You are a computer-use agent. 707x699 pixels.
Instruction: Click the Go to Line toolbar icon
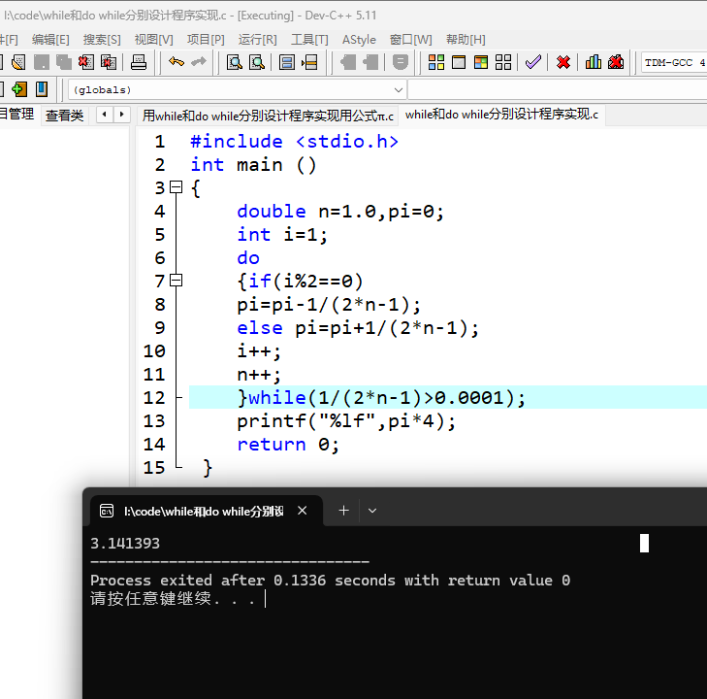309,62
